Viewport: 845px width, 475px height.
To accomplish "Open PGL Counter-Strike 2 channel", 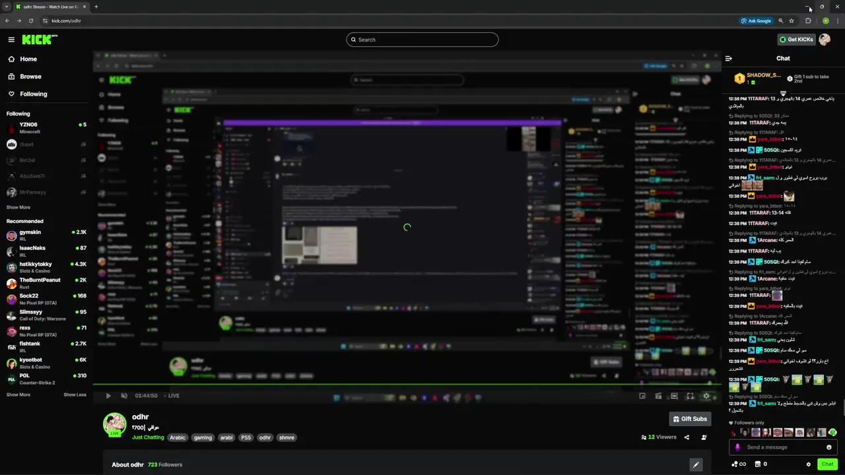I will tap(46, 379).
